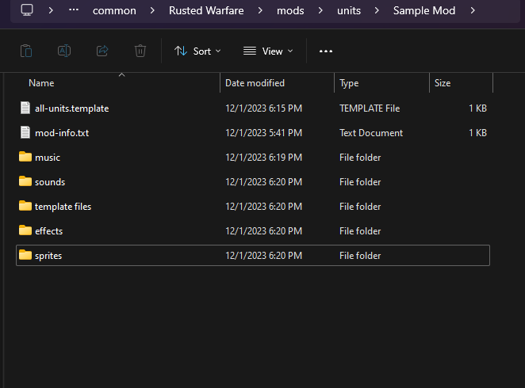This screenshot has height=388, width=525.
Task: Sort by Date modified column header
Action: click(x=255, y=83)
